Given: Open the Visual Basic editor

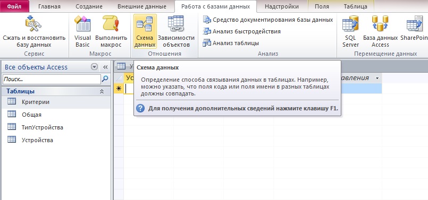Looking at the screenshot, I should [x=82, y=32].
